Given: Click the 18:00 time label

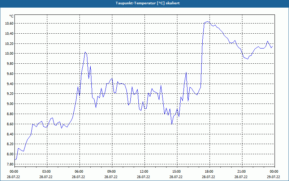Looking at the screenshot, I should (209, 172).
